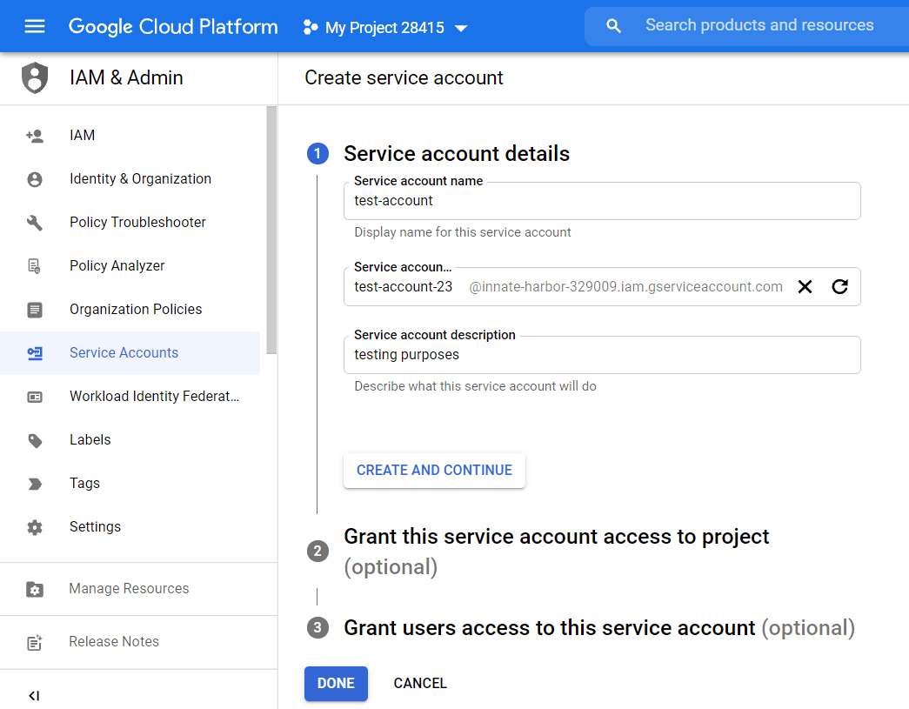
Task: Open the My Project 28415 project dropdown
Action: click(384, 27)
